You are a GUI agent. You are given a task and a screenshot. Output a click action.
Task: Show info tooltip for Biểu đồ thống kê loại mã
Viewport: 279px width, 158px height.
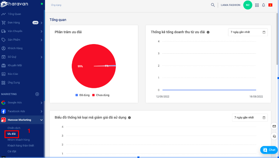tap(129, 118)
